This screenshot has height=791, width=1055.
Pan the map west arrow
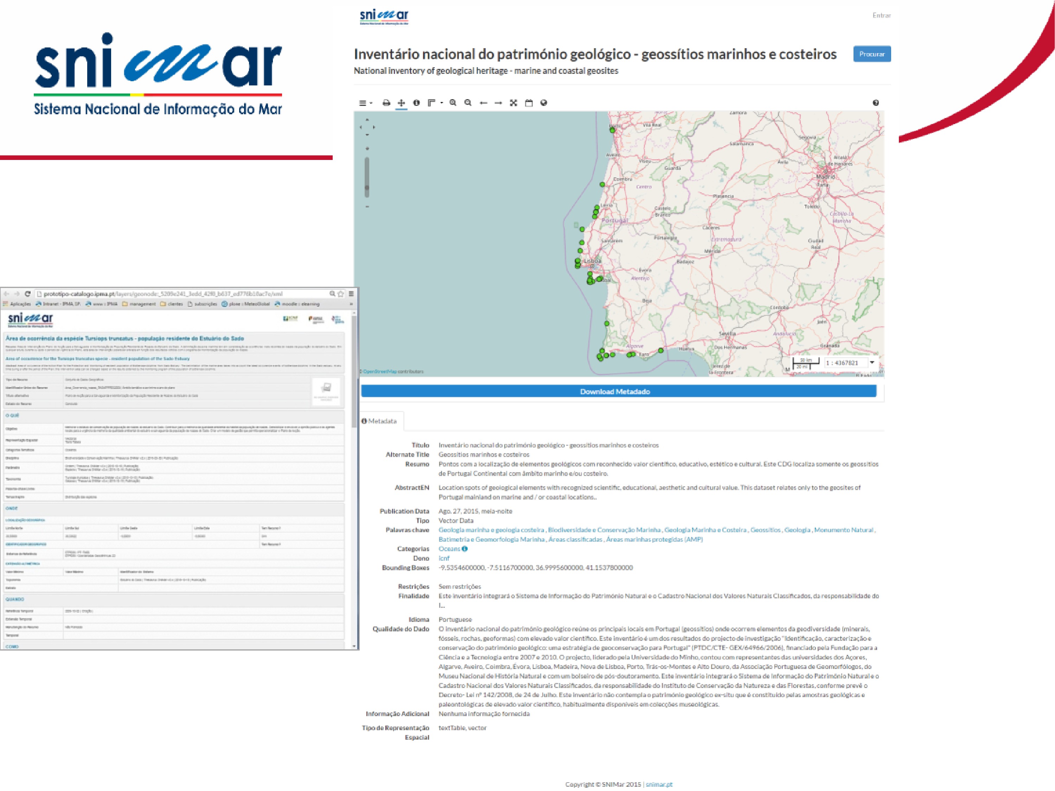[360, 127]
